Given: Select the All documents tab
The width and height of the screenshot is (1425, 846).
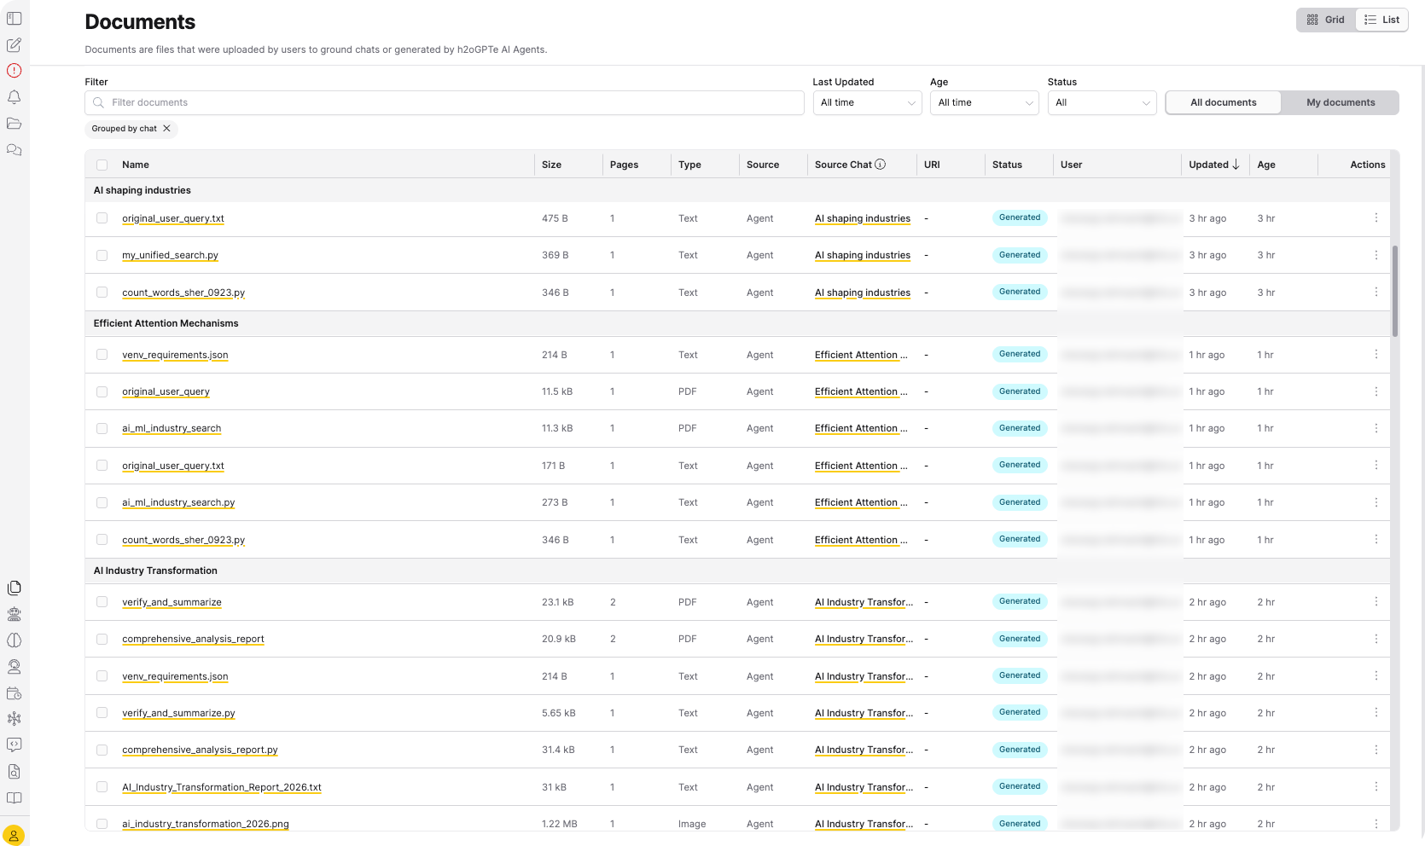Looking at the screenshot, I should 1224,102.
